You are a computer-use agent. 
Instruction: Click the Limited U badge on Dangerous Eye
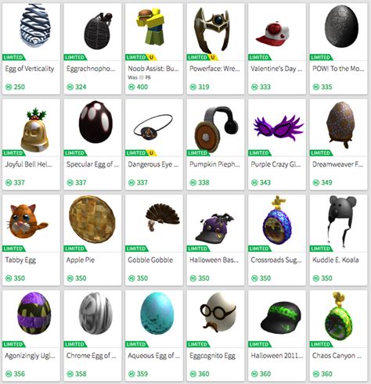point(141,153)
